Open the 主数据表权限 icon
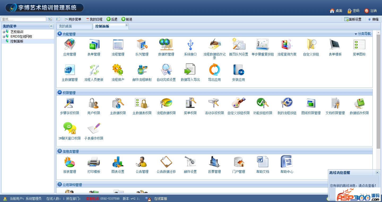This screenshot has height=202, width=382. [142, 103]
